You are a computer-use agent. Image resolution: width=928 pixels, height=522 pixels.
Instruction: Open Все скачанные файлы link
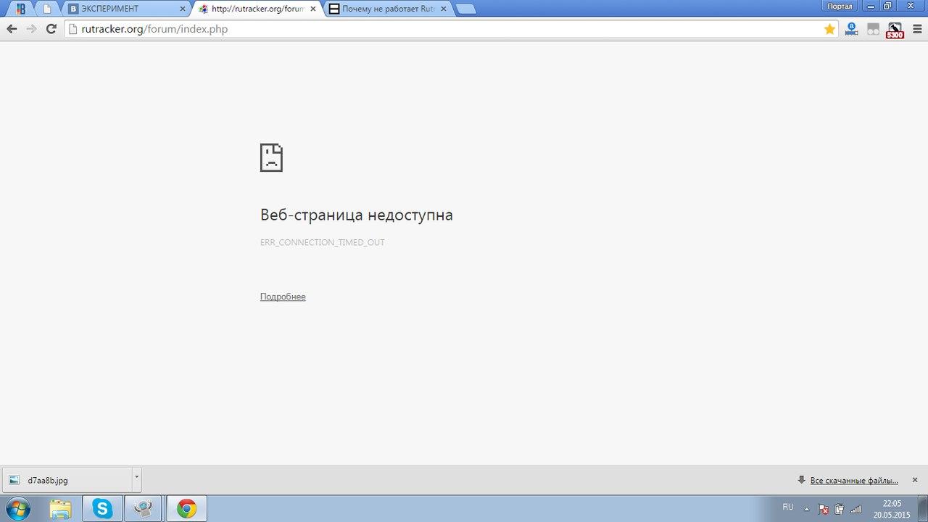[853, 480]
